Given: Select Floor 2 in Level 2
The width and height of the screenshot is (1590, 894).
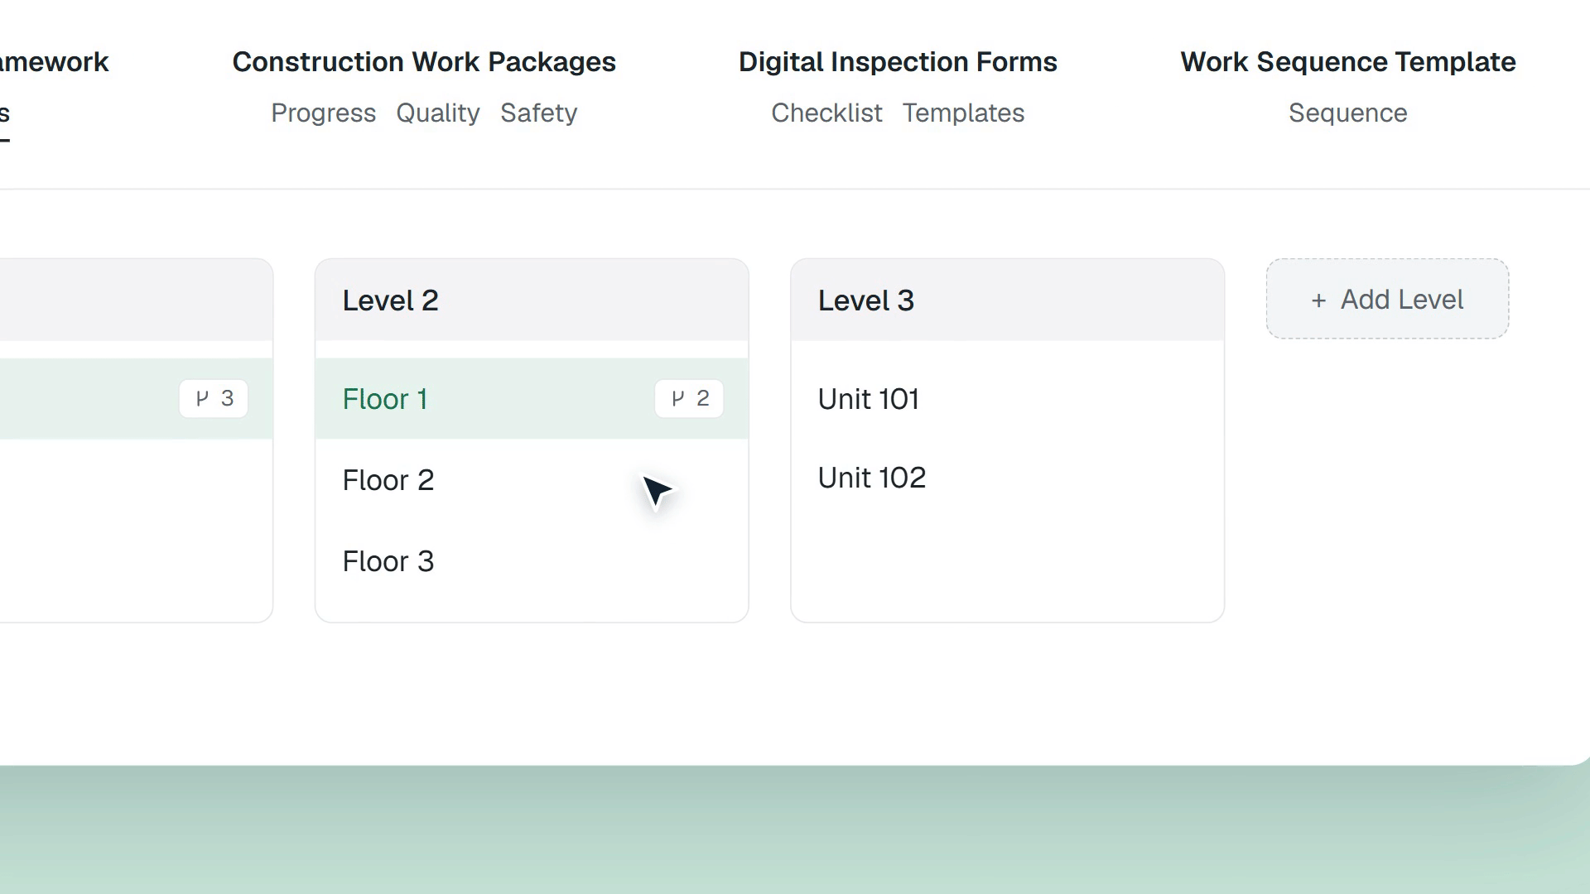Looking at the screenshot, I should [532, 480].
